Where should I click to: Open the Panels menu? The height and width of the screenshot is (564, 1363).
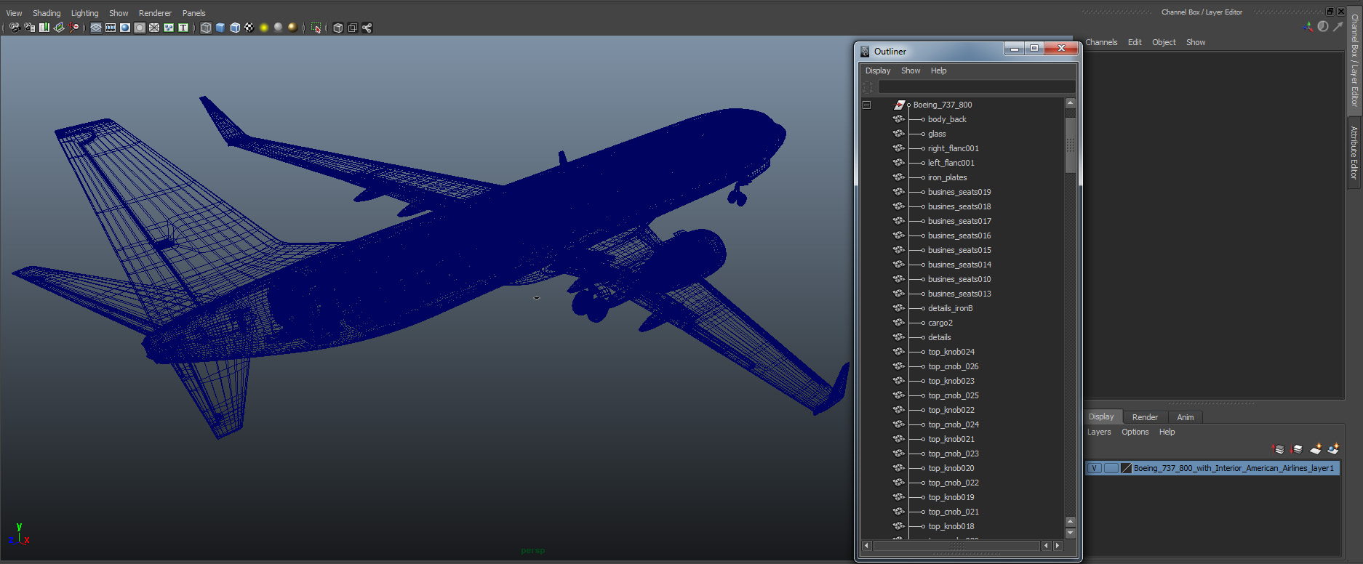click(193, 13)
